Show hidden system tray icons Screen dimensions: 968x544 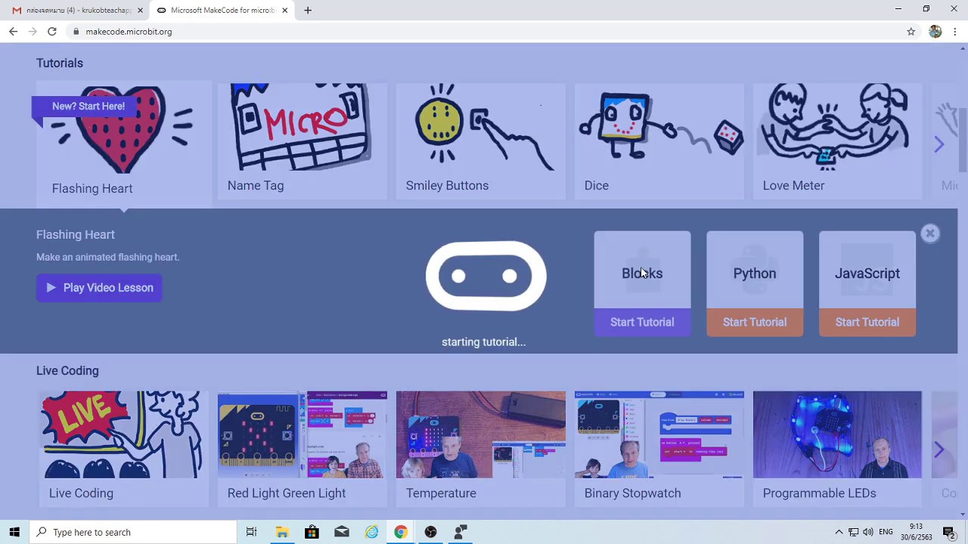click(839, 532)
